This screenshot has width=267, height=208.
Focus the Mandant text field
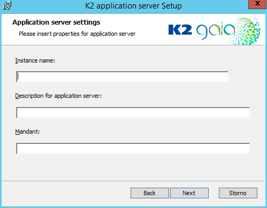coord(133,148)
